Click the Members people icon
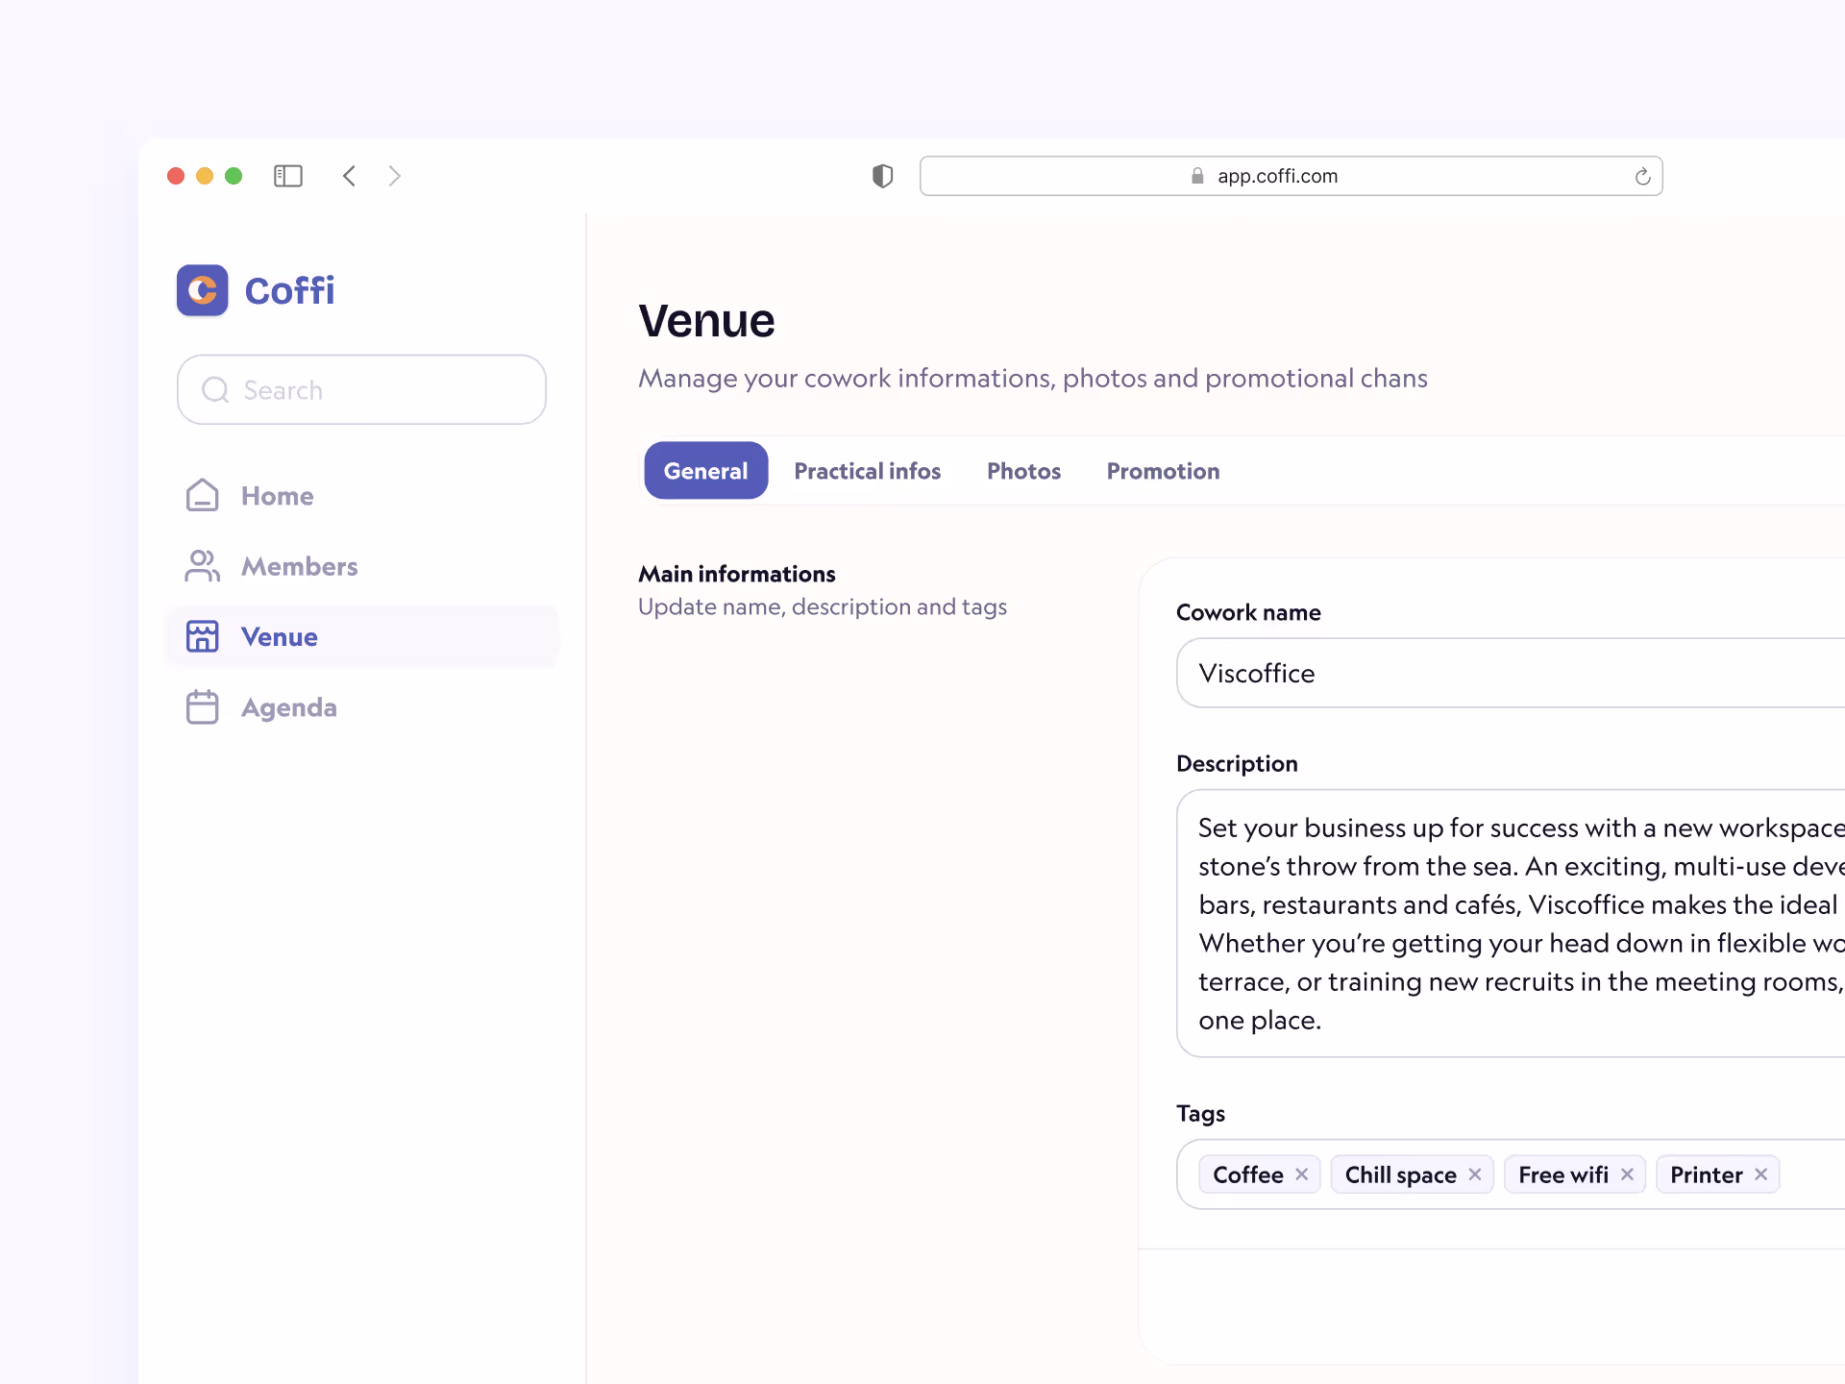 coord(202,566)
